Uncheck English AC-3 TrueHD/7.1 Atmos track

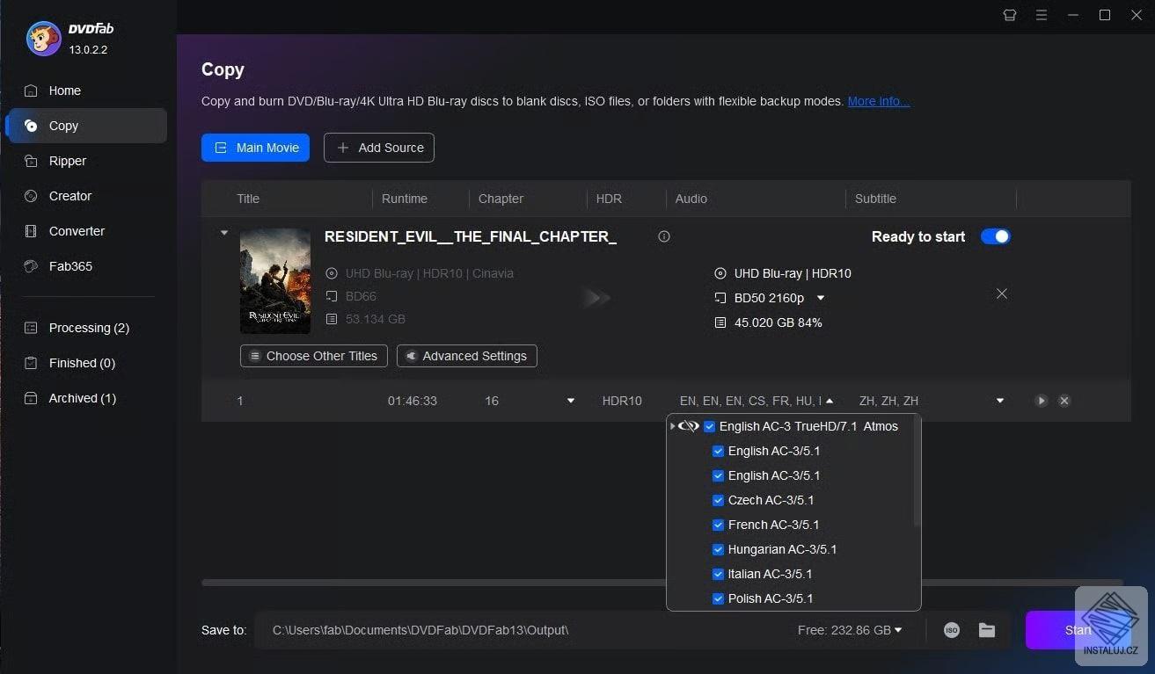709,426
